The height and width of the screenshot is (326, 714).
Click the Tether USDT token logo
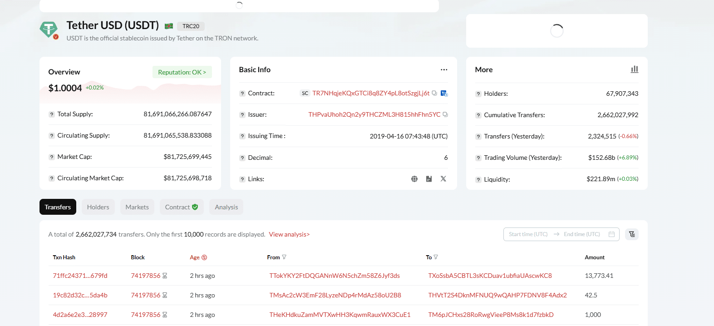click(x=49, y=30)
